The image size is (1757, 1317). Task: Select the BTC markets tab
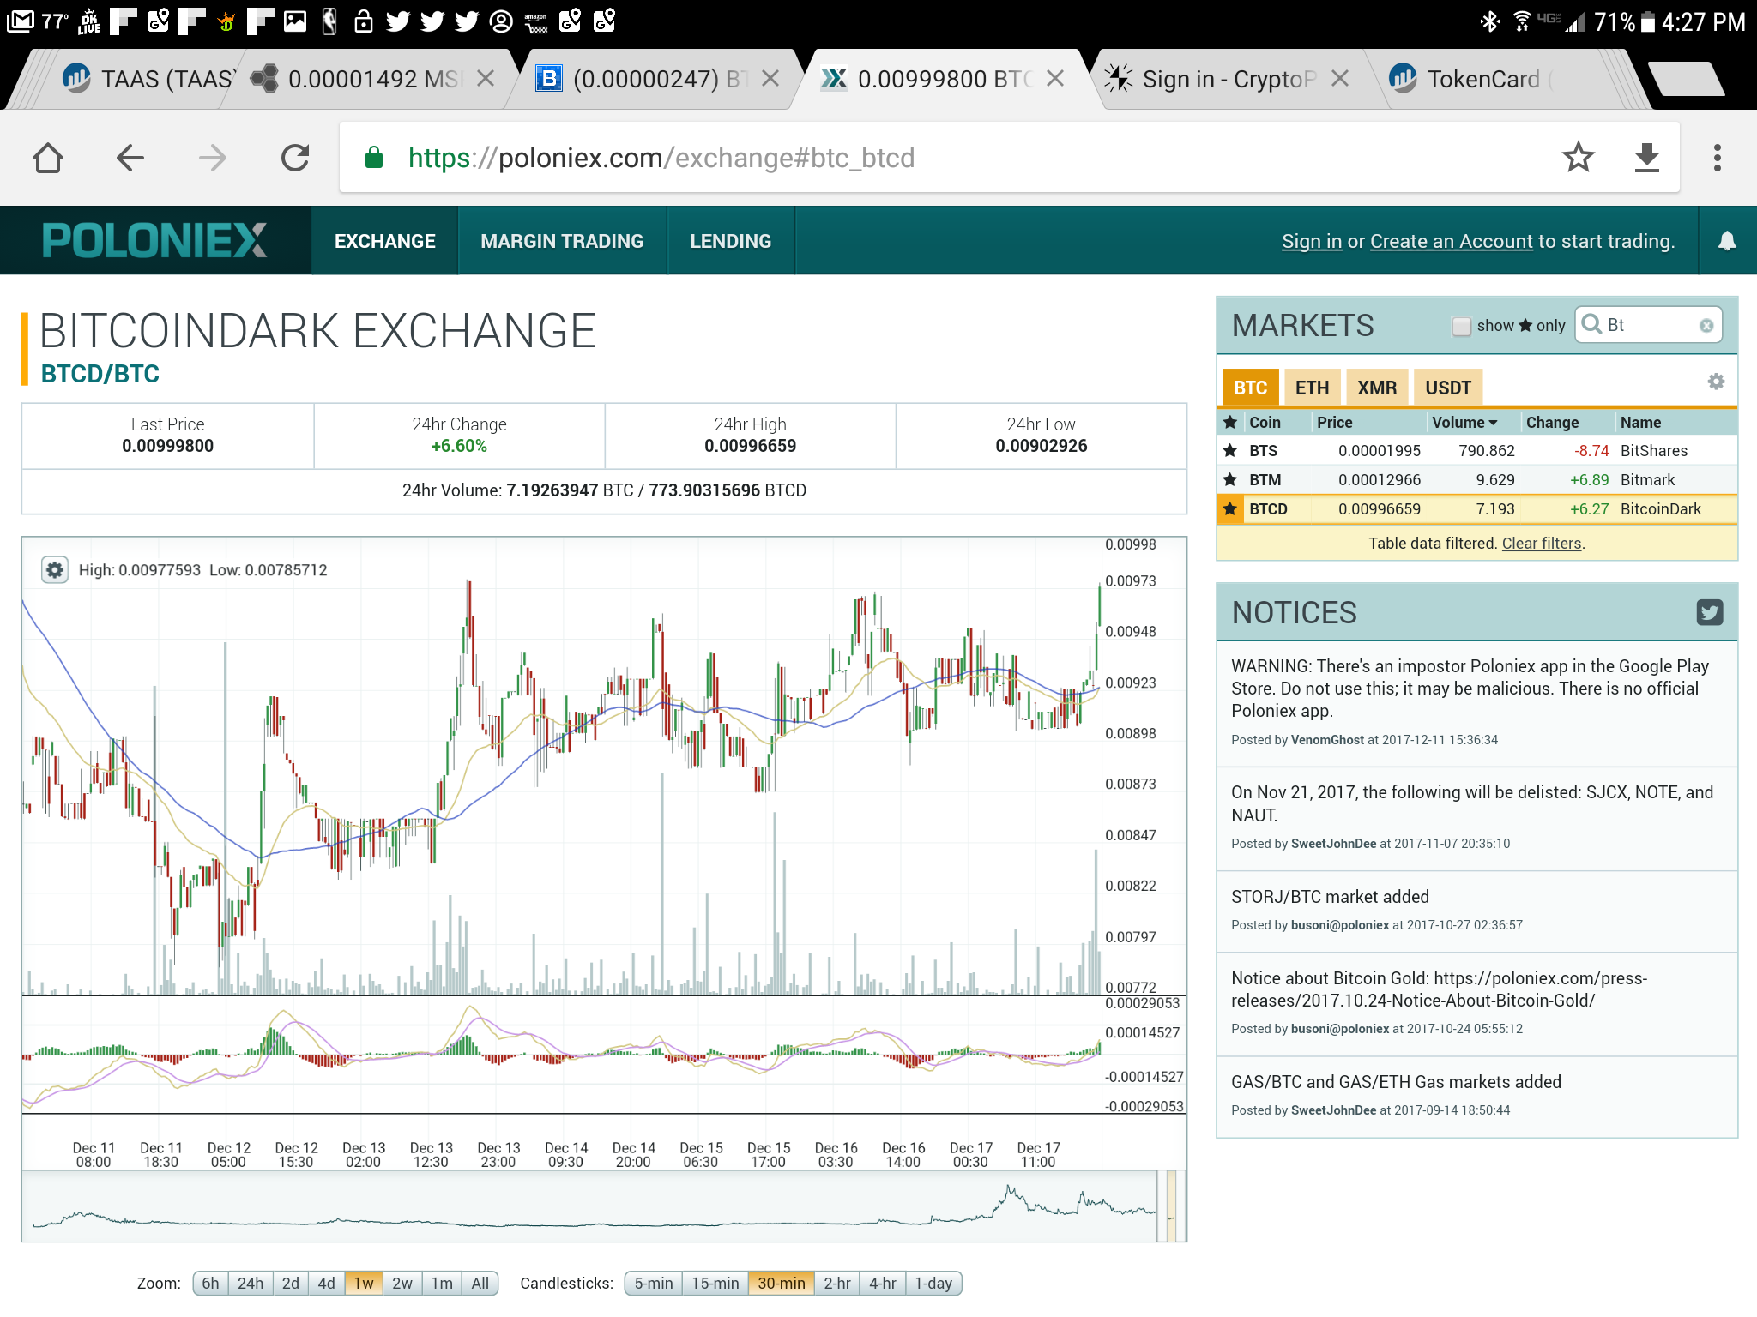tap(1250, 388)
